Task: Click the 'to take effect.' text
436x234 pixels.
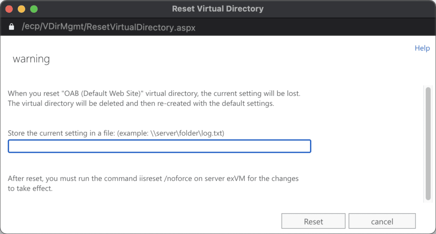Action: click(x=30, y=188)
